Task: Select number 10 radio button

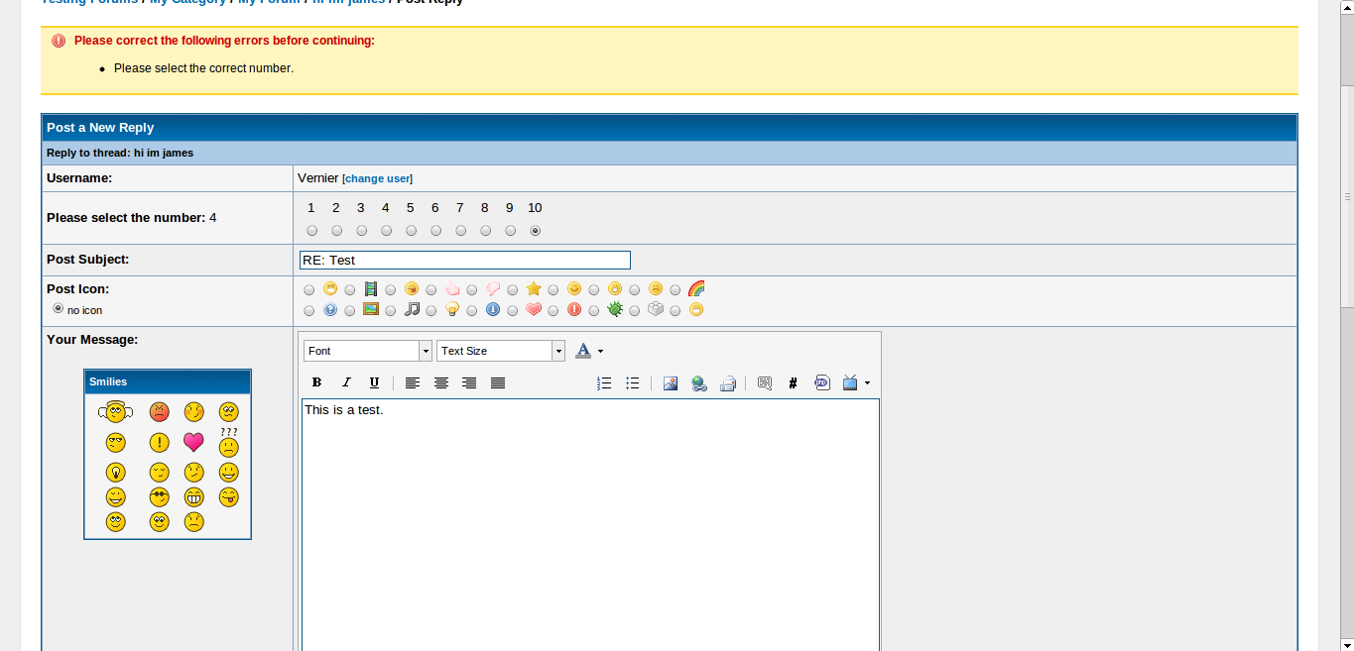Action: coord(536,231)
